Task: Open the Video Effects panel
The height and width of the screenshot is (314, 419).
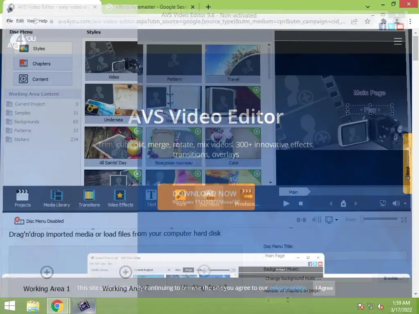Action: coord(120,198)
